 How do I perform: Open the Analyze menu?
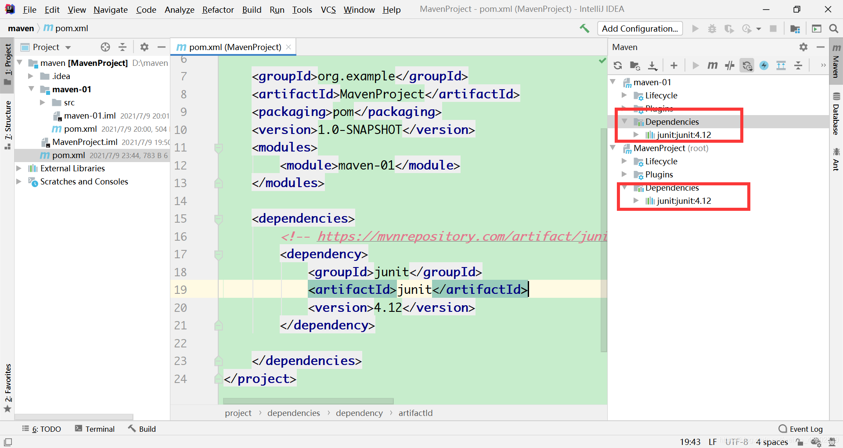pos(179,10)
